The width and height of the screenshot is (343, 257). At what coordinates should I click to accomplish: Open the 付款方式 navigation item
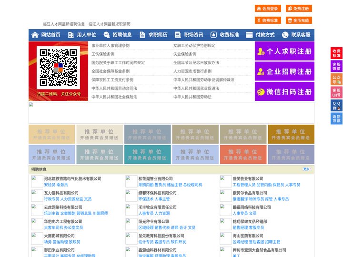[x=265, y=35]
